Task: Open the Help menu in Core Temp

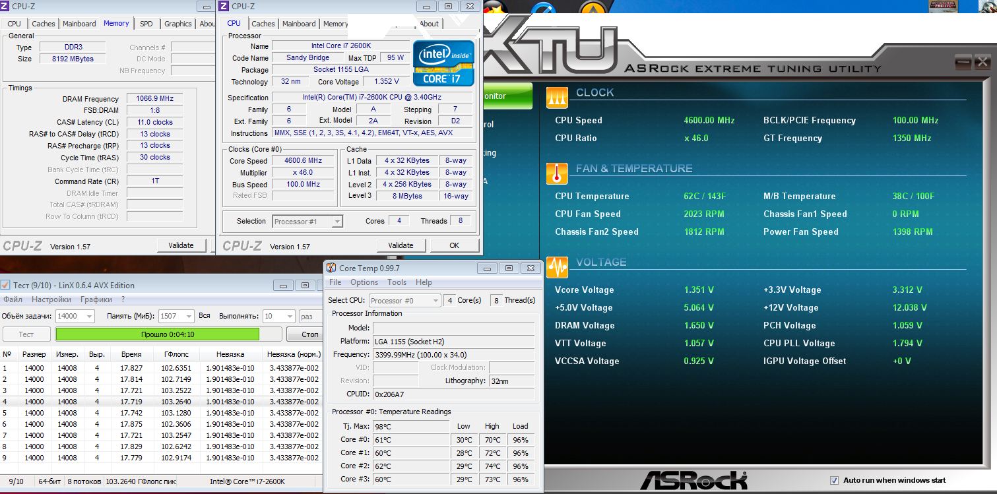Action: point(424,282)
